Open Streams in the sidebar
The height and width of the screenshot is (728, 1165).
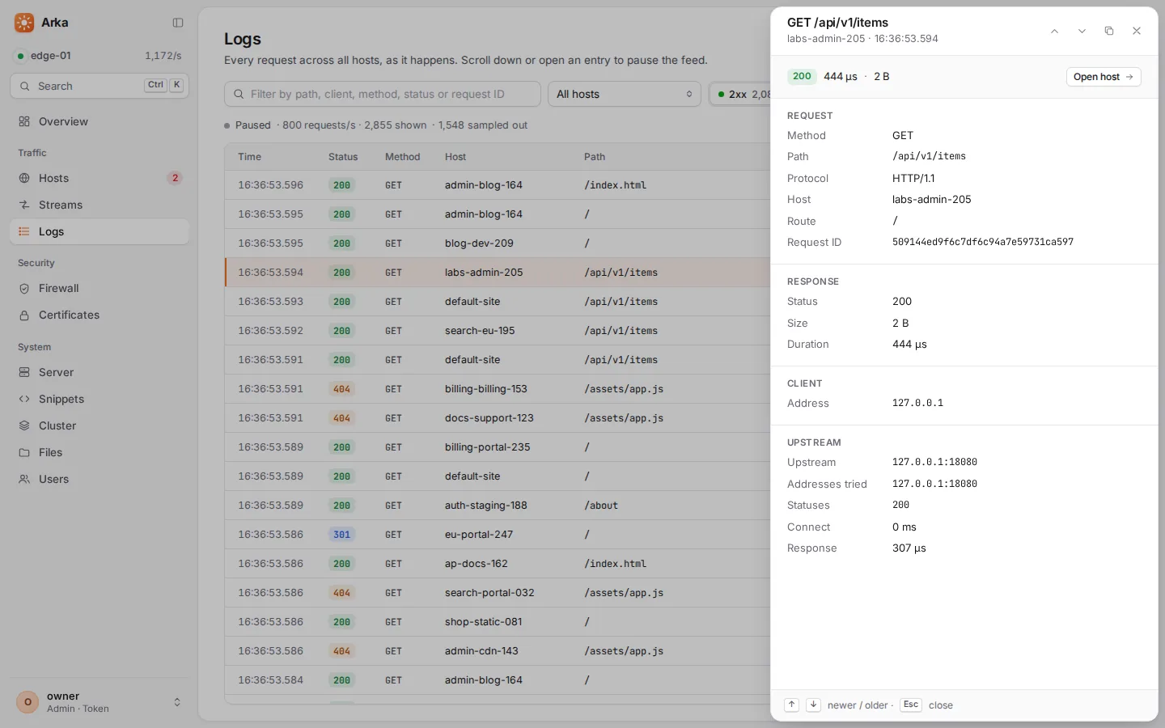[100, 205]
